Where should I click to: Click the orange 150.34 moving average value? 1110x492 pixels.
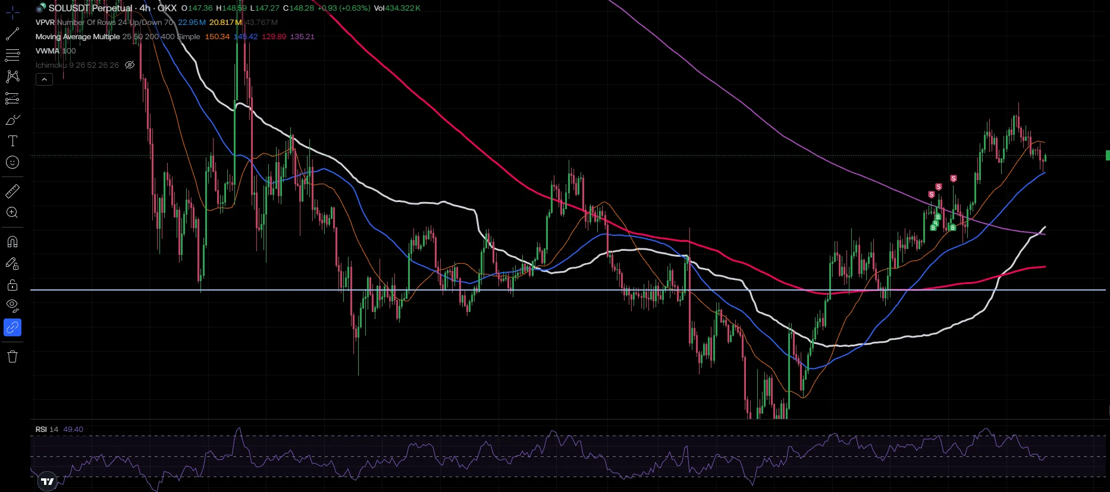217,36
